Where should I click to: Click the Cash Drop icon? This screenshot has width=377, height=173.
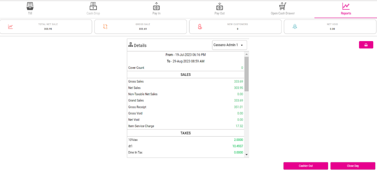click(93, 6)
